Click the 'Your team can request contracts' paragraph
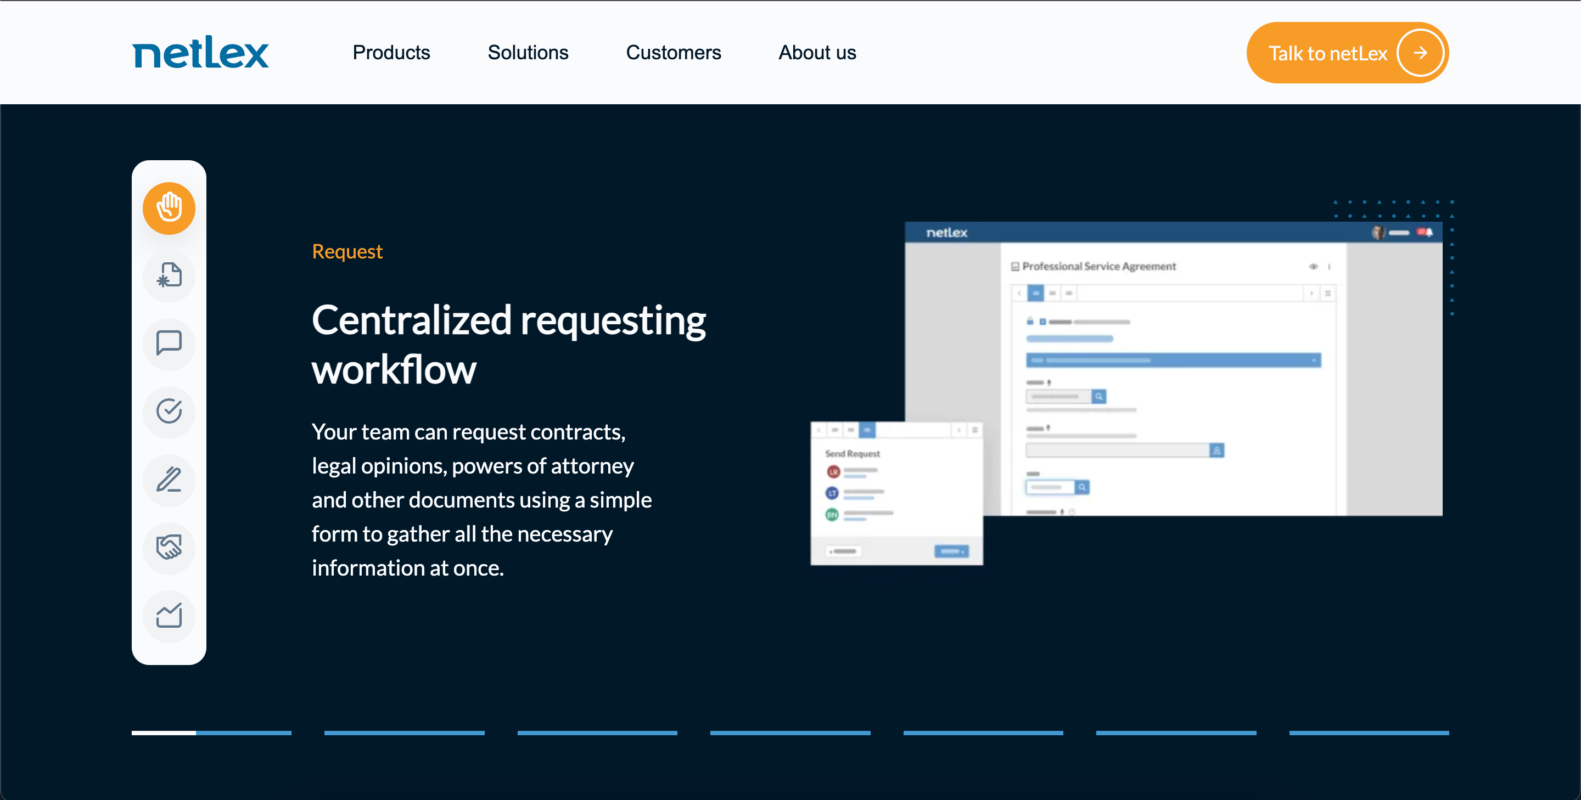Viewport: 1581px width, 800px height. [482, 499]
